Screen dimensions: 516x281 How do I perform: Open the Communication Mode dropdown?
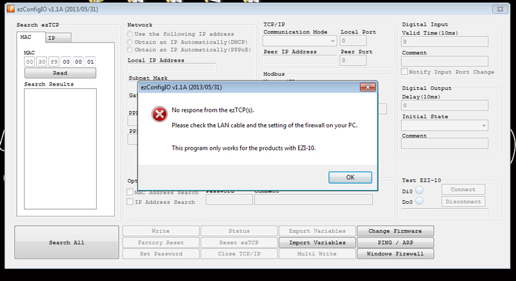tap(300, 41)
